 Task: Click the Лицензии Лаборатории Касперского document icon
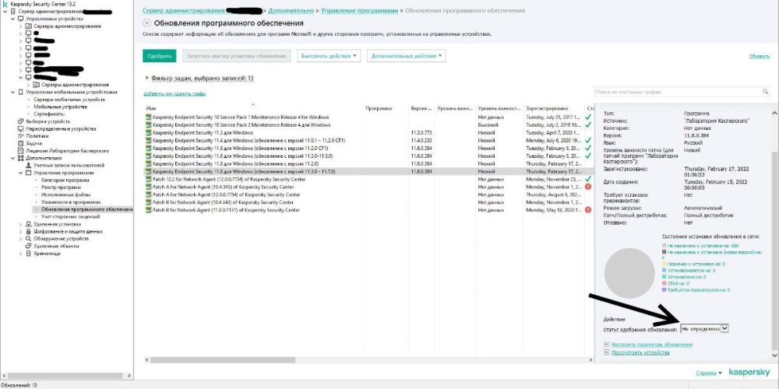(20, 150)
